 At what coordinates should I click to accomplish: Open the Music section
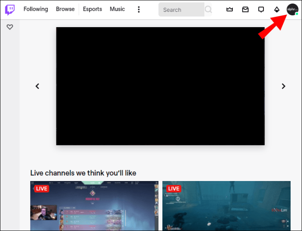pos(117,9)
